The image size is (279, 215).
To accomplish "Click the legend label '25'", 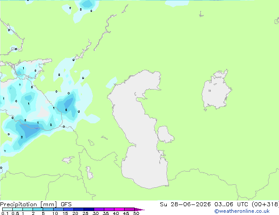I will [85, 213].
